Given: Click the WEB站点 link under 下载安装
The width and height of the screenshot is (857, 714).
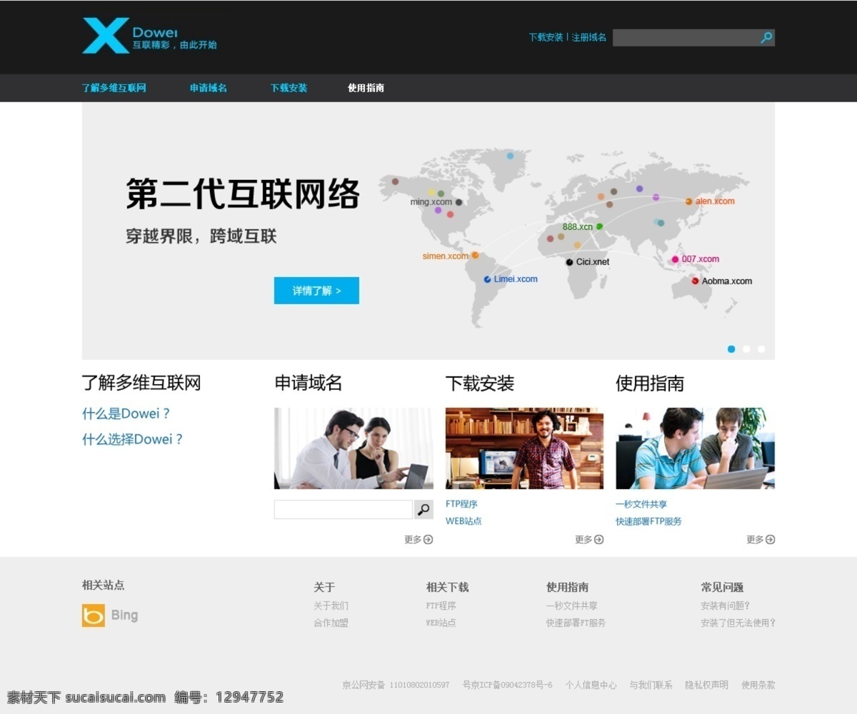Looking at the screenshot, I should (463, 521).
